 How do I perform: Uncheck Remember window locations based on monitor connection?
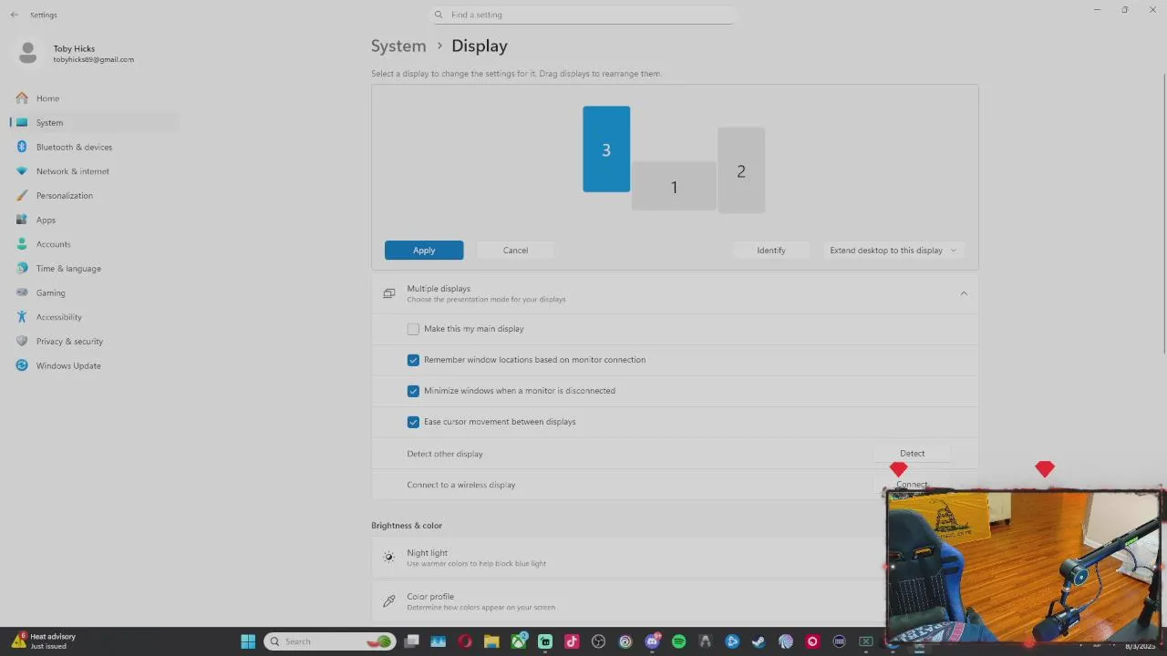[x=413, y=360]
